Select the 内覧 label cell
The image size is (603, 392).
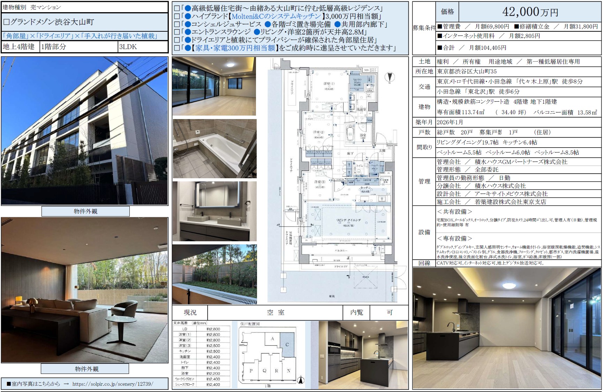pos(356,312)
